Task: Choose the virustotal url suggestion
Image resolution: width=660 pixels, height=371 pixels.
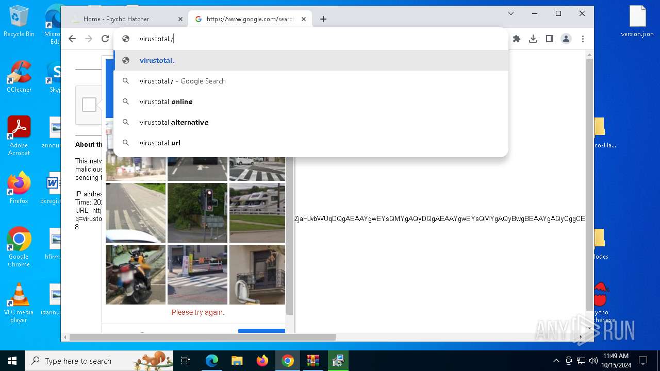Action: click(311, 143)
